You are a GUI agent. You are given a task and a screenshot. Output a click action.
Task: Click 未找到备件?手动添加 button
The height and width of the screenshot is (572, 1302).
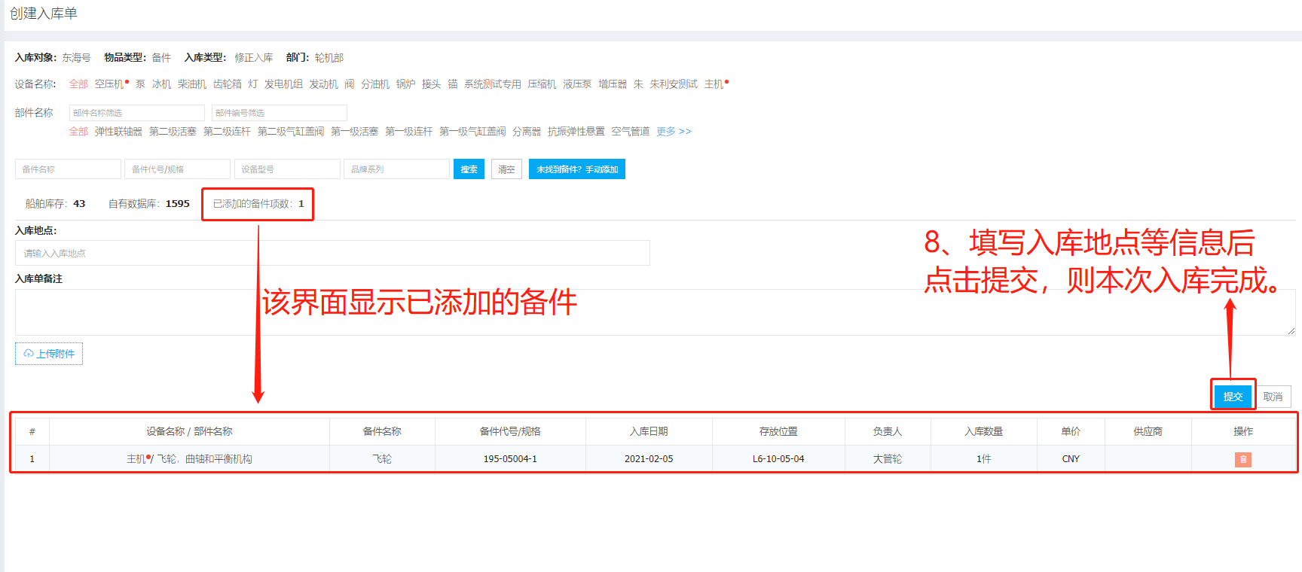(x=577, y=169)
